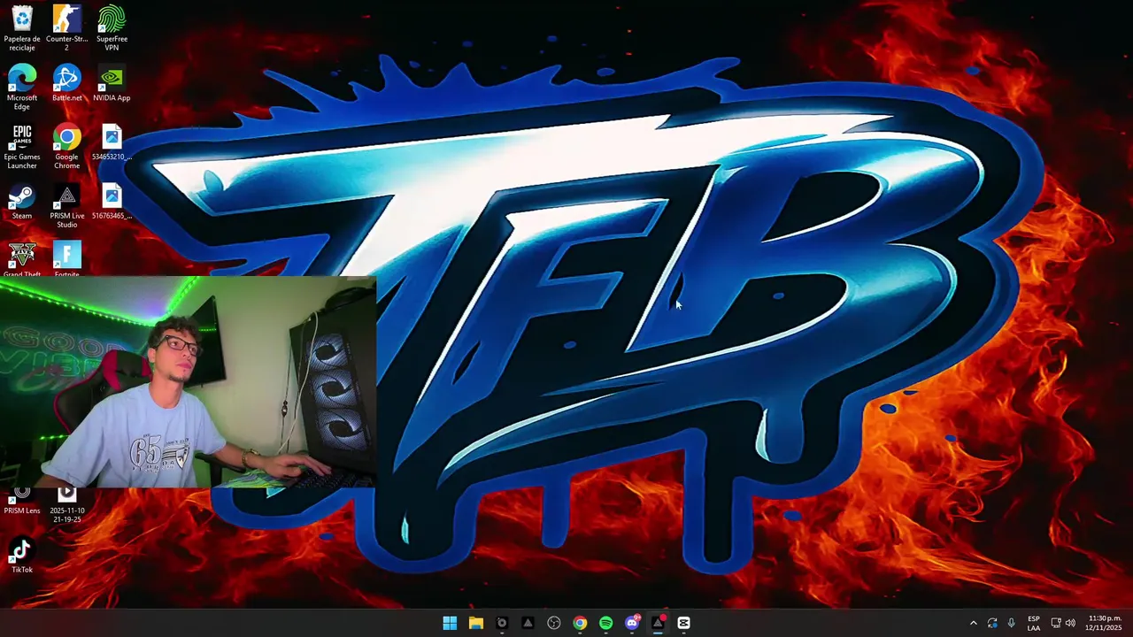Screen dimensions: 1133x637
Task: Switch to the active PRISM Live taskbar app
Action: pyautogui.click(x=658, y=623)
